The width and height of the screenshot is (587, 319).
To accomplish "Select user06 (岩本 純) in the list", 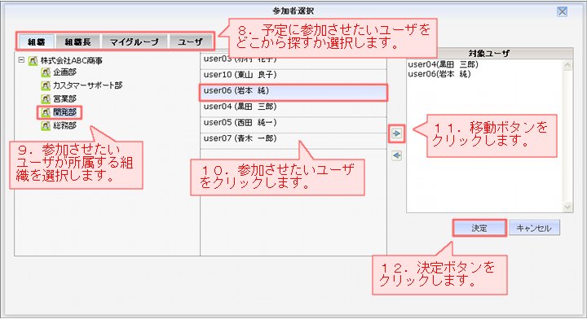I will point(293,93).
